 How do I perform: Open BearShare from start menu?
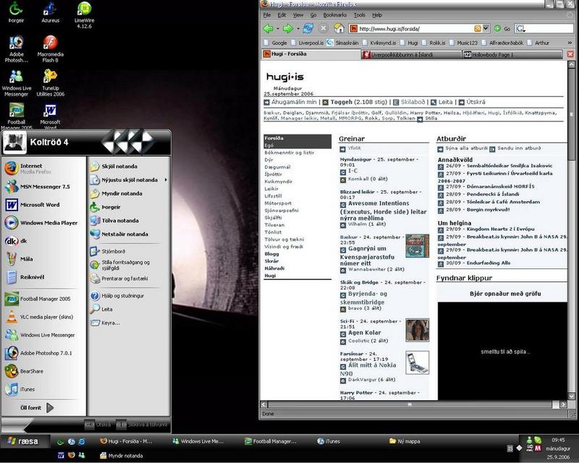click(43, 371)
